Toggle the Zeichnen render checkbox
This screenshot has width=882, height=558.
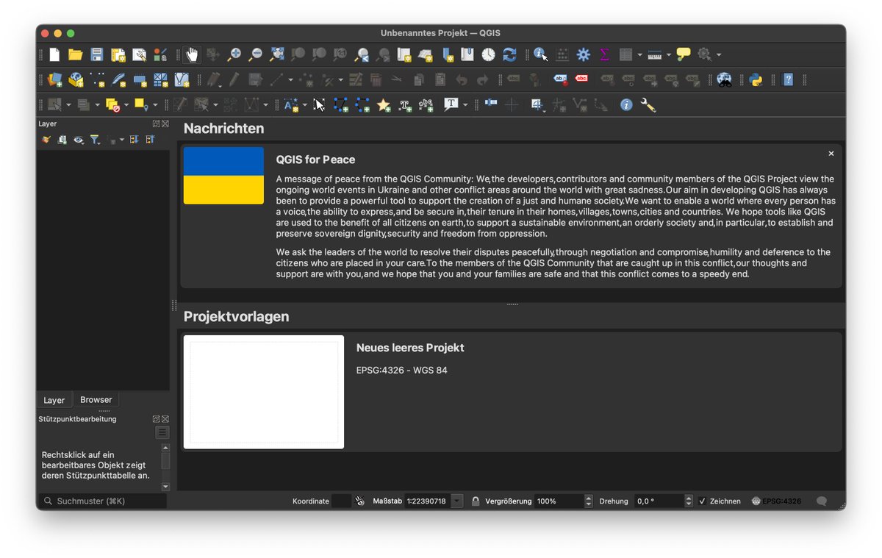(702, 501)
